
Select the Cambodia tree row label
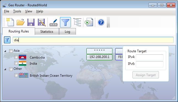(37, 57)
